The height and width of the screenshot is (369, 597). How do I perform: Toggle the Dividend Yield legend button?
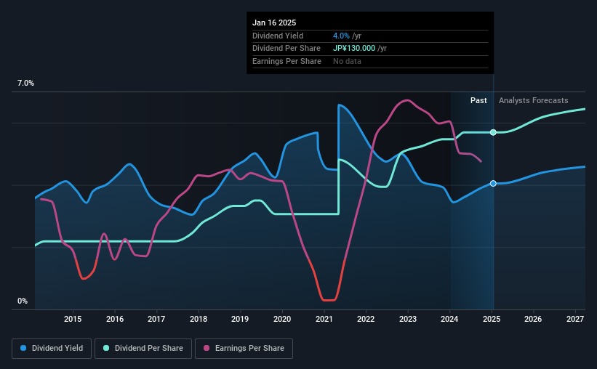pos(52,349)
